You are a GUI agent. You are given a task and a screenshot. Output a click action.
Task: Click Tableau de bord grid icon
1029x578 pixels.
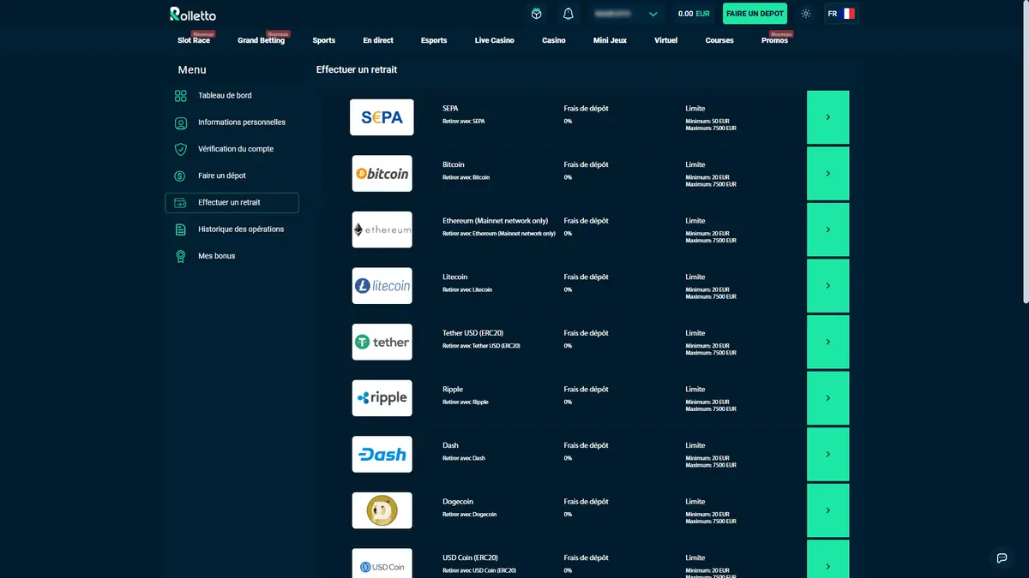tap(180, 96)
